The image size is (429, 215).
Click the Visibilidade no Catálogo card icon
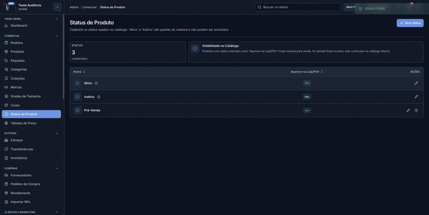pos(195,49)
